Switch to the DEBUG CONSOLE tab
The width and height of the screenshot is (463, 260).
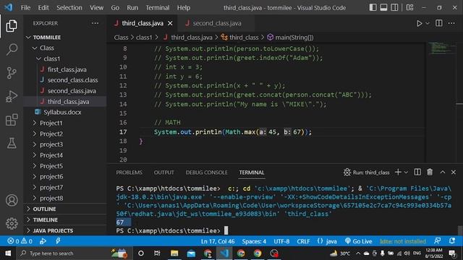click(x=206, y=173)
